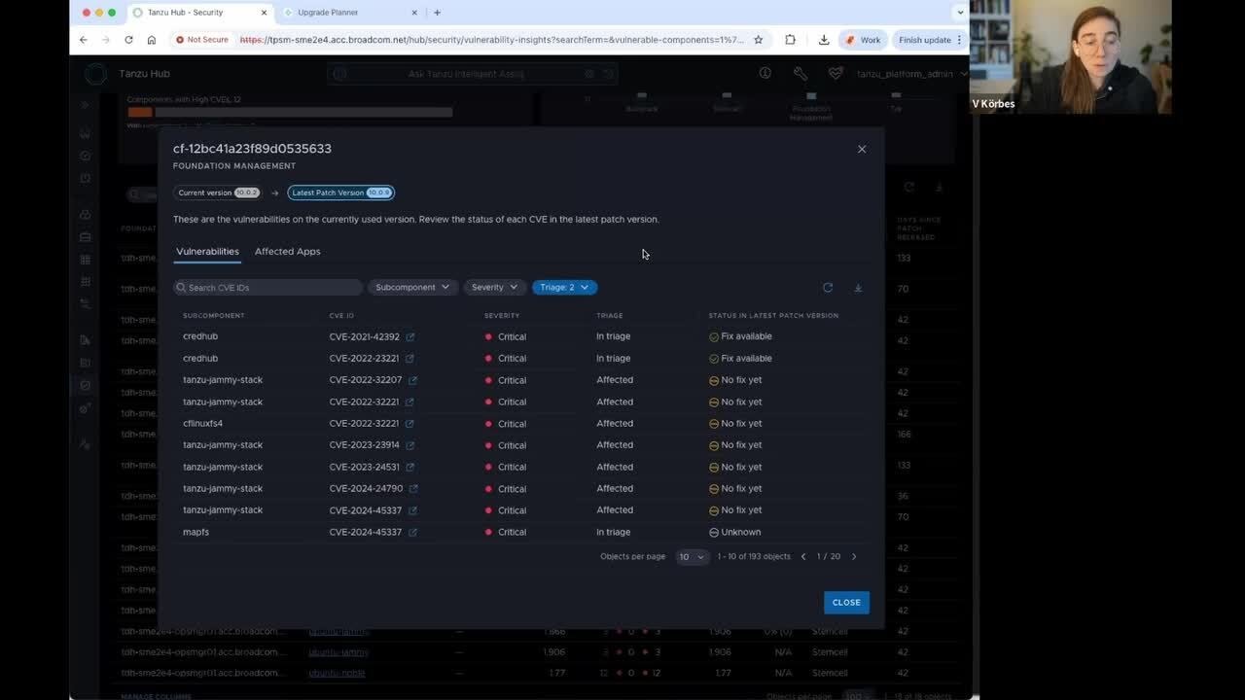The height and width of the screenshot is (700, 1245).
Task: Click Fix available for CVE-2021-42392
Action: click(x=741, y=336)
